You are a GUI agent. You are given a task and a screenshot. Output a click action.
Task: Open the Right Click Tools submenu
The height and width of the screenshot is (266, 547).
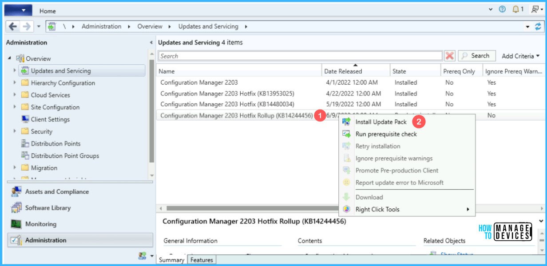pyautogui.click(x=406, y=209)
